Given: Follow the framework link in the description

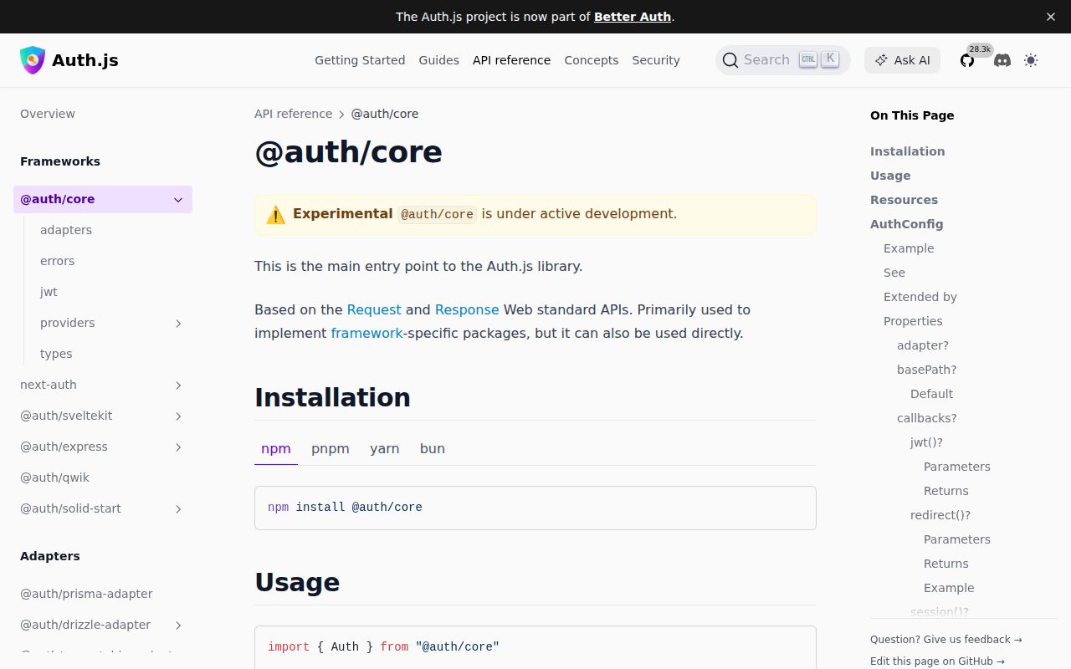Looking at the screenshot, I should pos(367,333).
